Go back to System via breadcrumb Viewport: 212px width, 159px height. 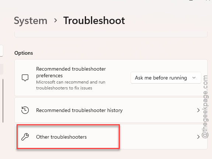tap(31, 21)
